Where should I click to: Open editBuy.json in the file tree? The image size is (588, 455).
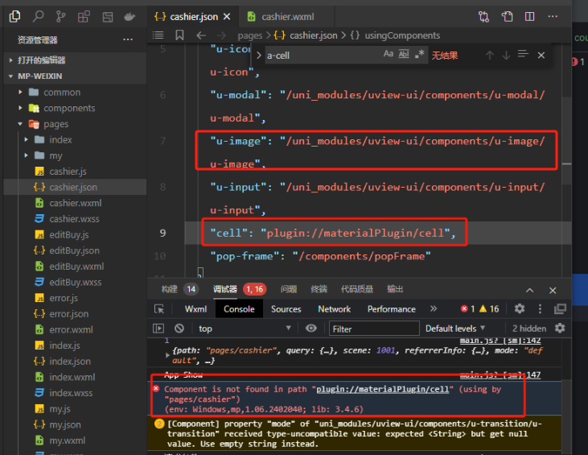pyautogui.click(x=75, y=250)
